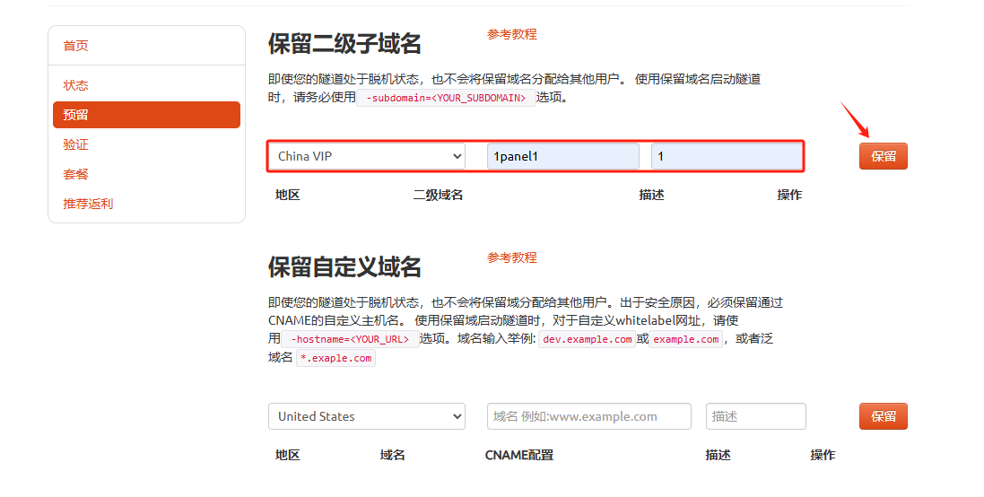Open the 首页 sidebar item
The image size is (984, 497).
(75, 46)
